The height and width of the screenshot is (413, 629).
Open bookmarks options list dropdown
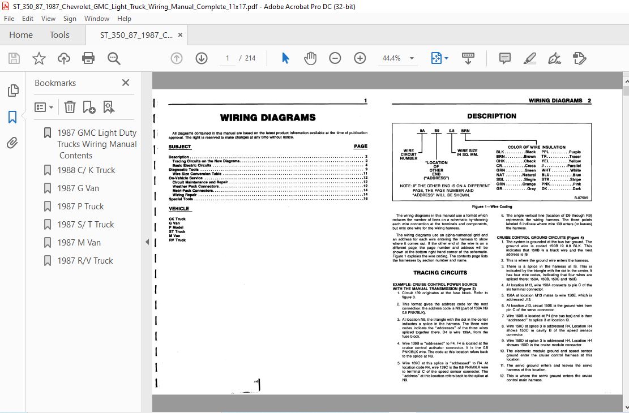click(x=44, y=107)
